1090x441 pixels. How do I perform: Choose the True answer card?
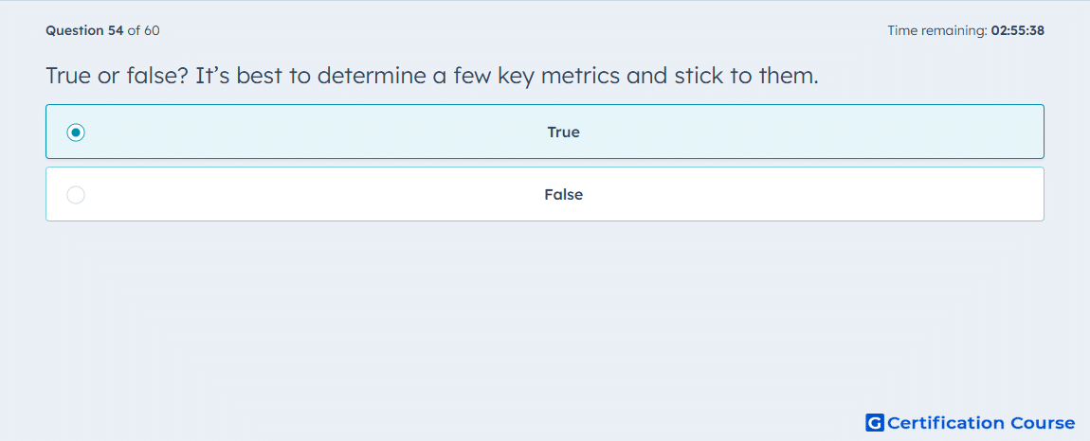[x=545, y=132]
